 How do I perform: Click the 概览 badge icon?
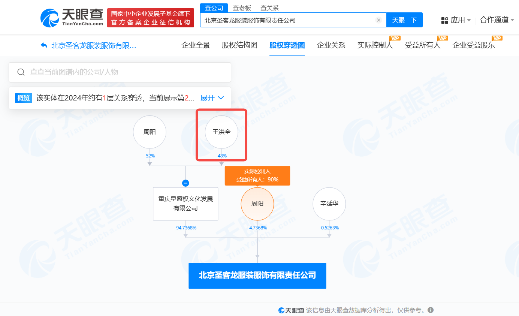[24, 98]
